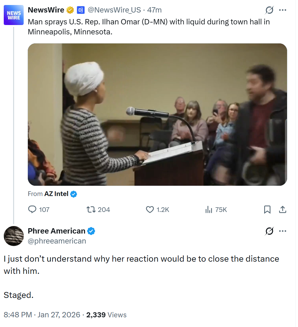Open the Grok icon on NewsWire's post
The image size is (298, 327).
269,10
